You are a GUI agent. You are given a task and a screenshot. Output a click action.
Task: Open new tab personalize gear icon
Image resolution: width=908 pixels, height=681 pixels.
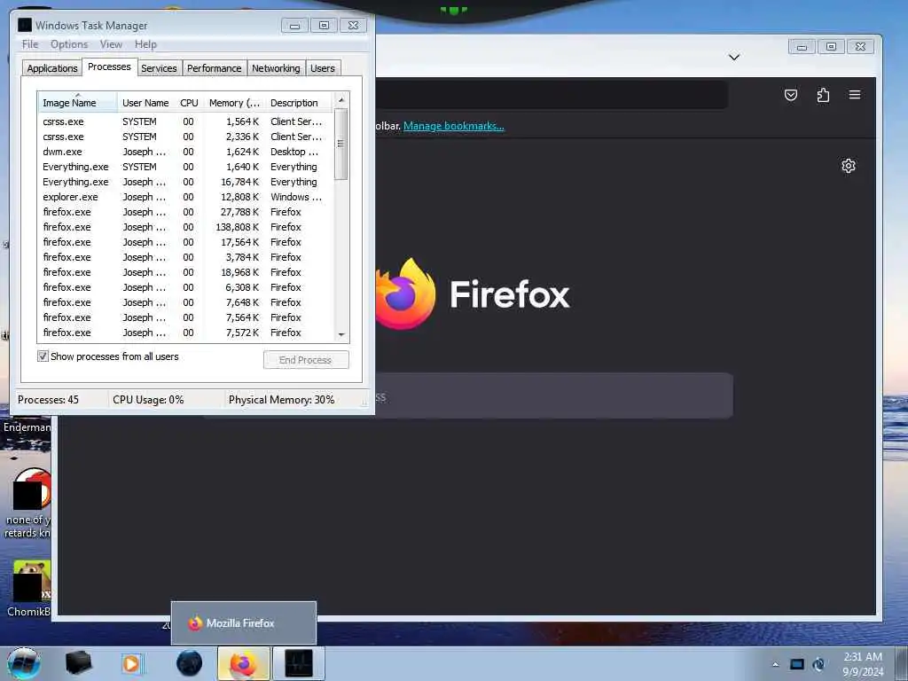coord(849,166)
